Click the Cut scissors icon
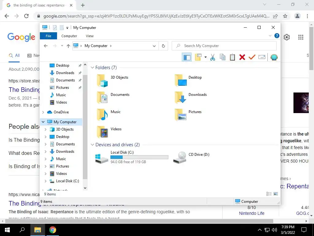The height and width of the screenshot is (236, 314). (213, 57)
